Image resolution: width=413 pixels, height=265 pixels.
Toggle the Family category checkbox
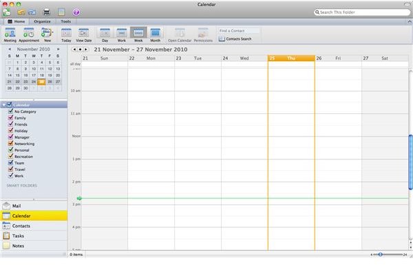(x=10, y=117)
